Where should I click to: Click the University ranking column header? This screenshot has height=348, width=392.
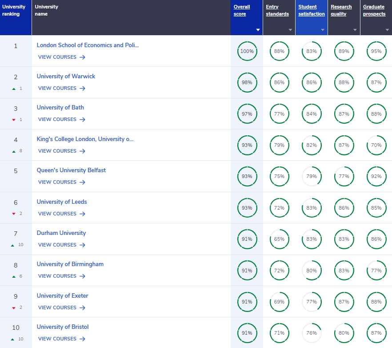pyautogui.click(x=16, y=17)
